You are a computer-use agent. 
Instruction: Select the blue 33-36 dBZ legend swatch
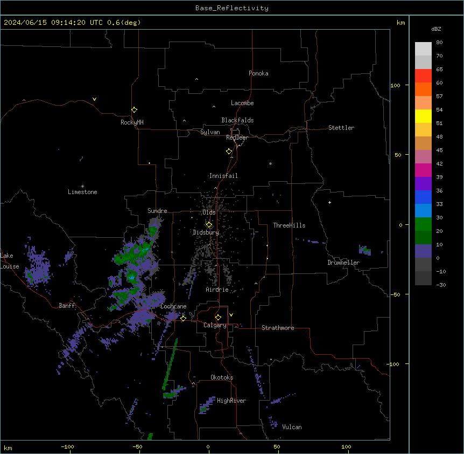coord(423,197)
